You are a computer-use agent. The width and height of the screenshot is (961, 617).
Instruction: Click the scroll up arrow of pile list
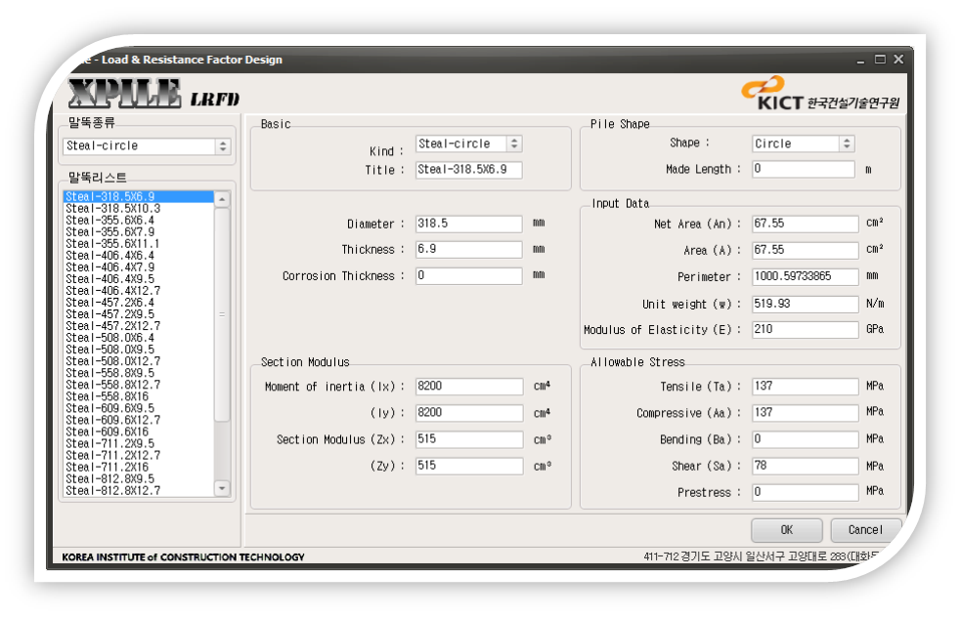tap(222, 199)
